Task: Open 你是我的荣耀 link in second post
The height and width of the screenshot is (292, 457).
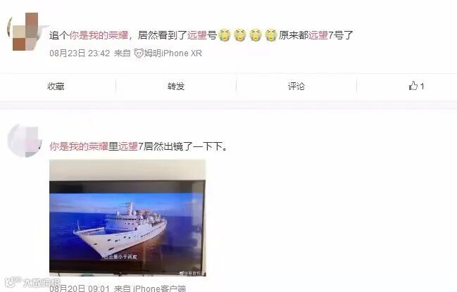Action: (79, 146)
